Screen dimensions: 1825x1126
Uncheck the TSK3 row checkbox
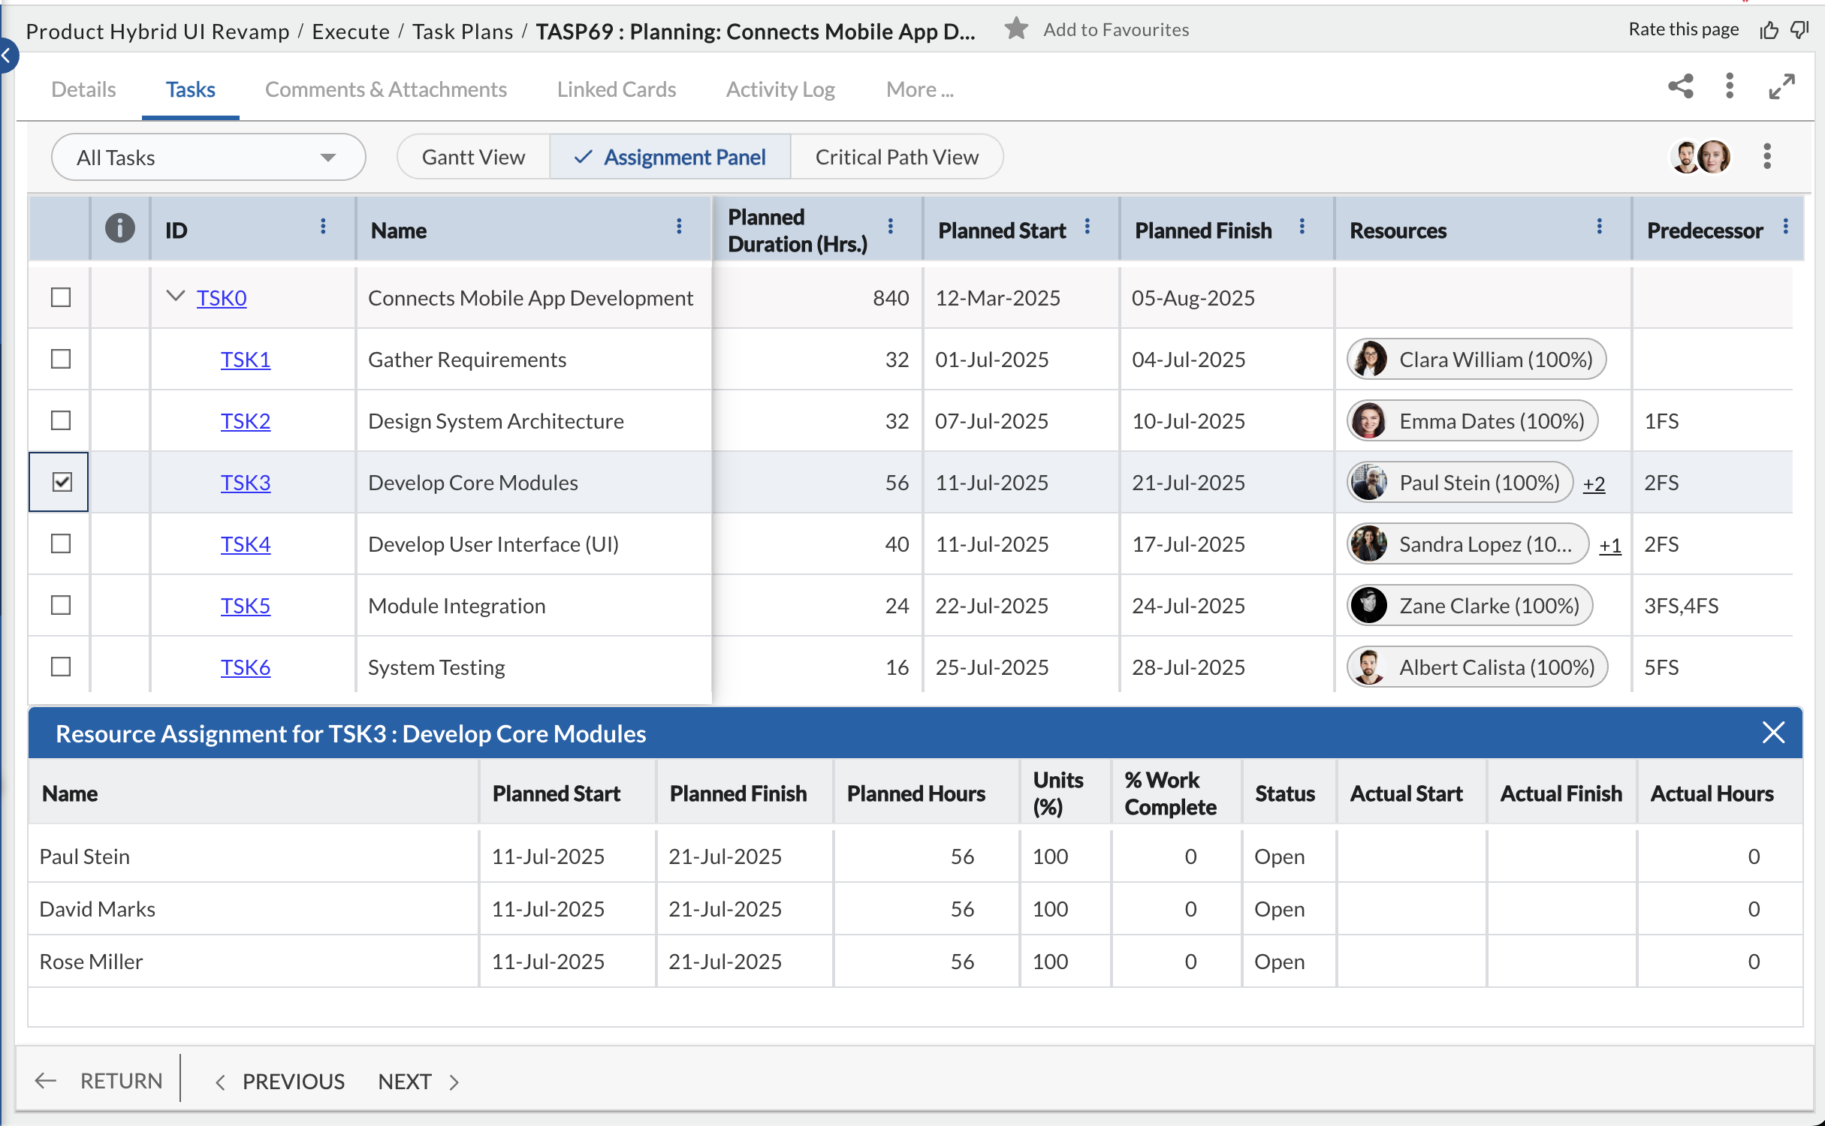click(x=61, y=482)
